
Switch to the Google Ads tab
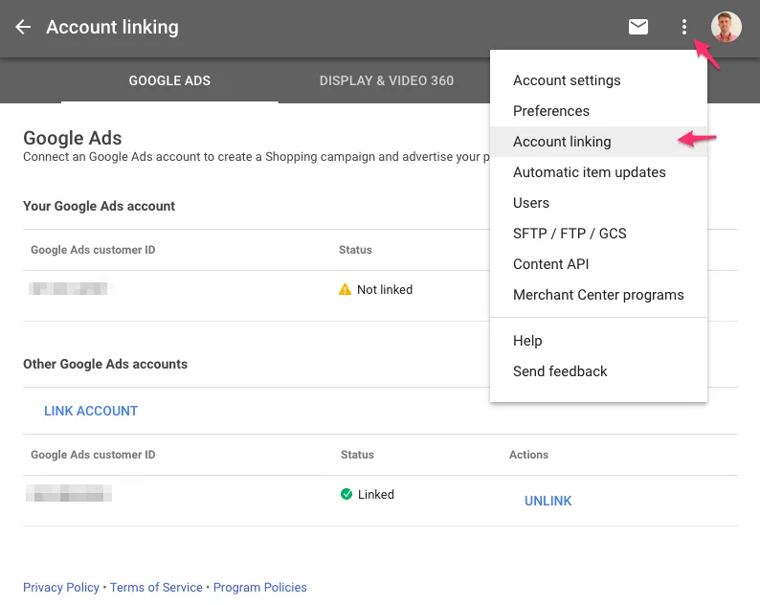[169, 80]
